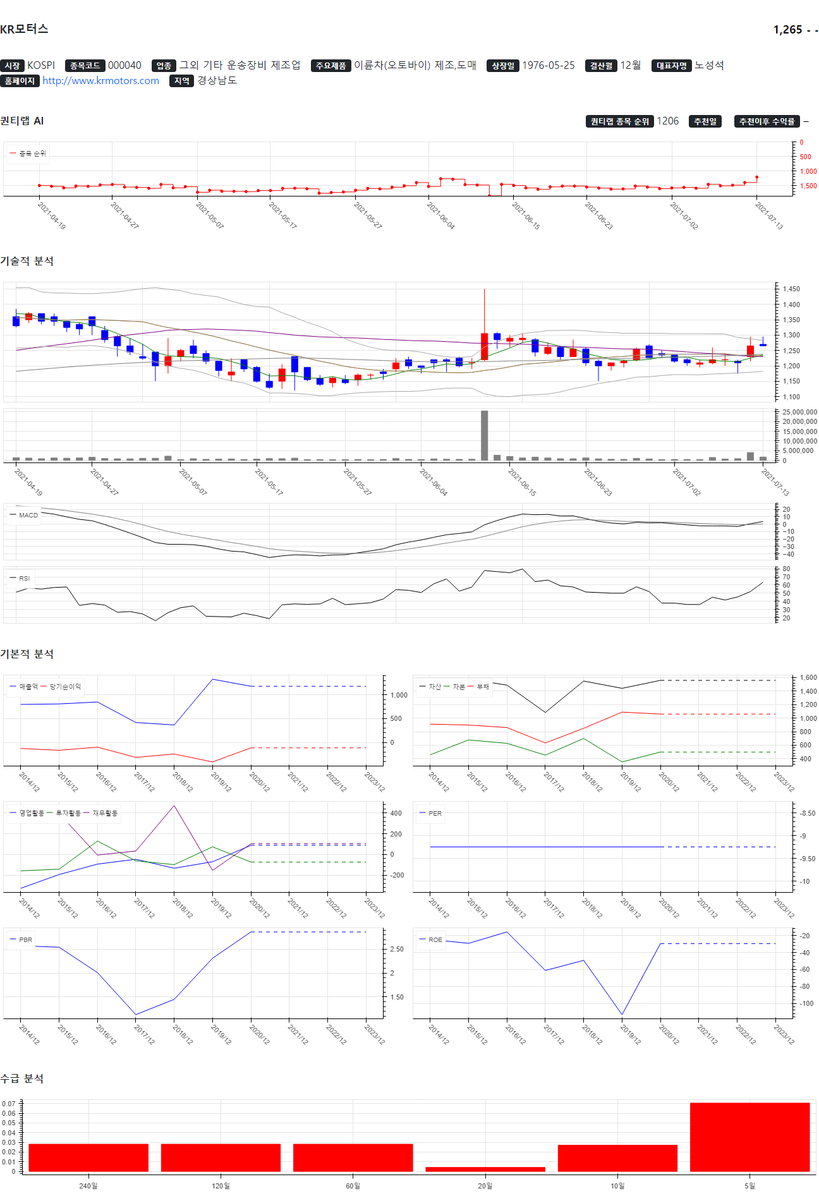Select the 수급 분석 section heading
This screenshot has width=819, height=1196.
pos(22,1078)
